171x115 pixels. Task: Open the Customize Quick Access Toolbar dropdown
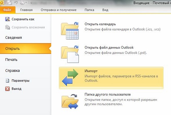point(31,3)
